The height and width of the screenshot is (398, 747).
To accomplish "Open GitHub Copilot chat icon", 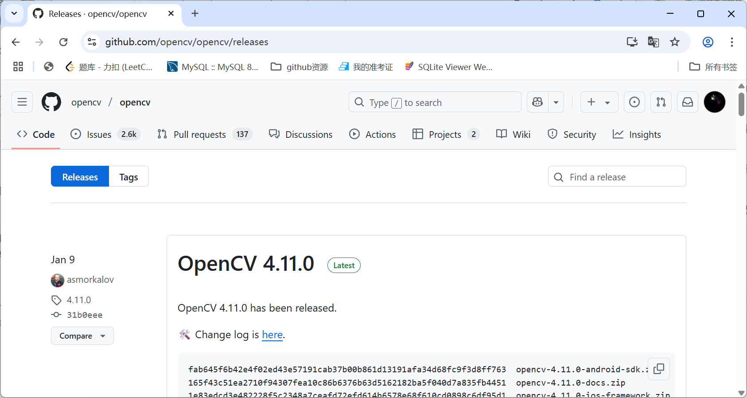I will point(537,102).
